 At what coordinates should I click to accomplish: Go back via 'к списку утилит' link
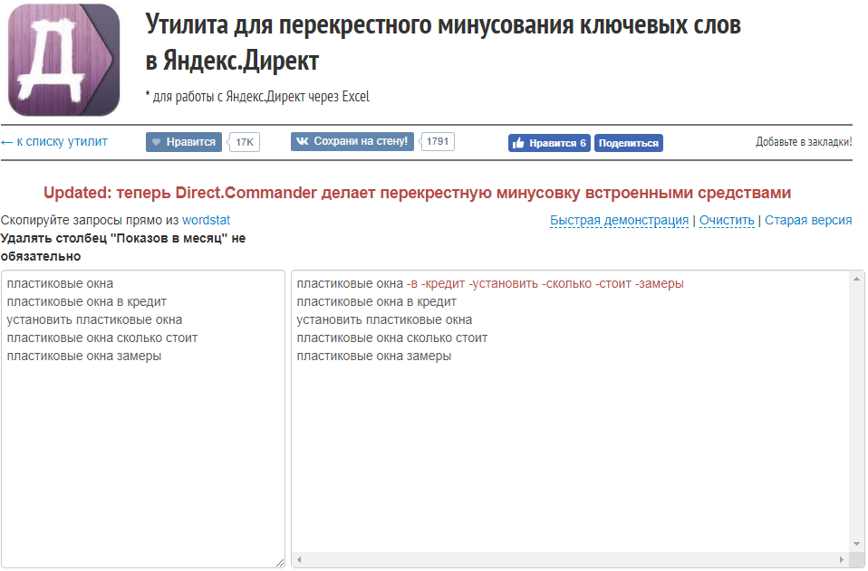(54, 141)
